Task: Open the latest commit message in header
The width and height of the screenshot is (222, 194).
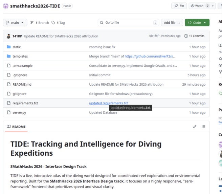Action: [x=61, y=36]
